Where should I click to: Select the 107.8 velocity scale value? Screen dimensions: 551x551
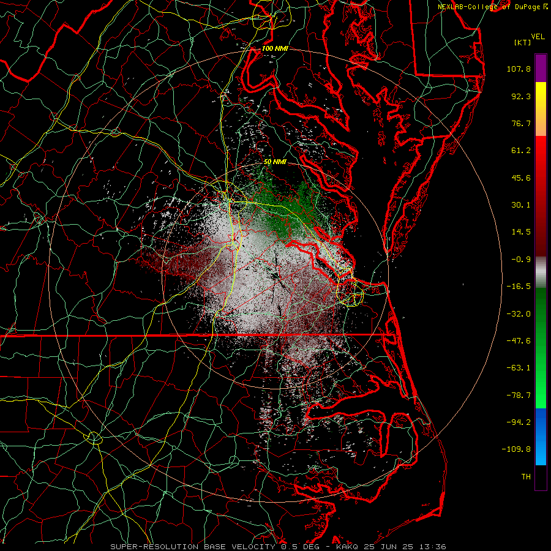[x=519, y=69]
